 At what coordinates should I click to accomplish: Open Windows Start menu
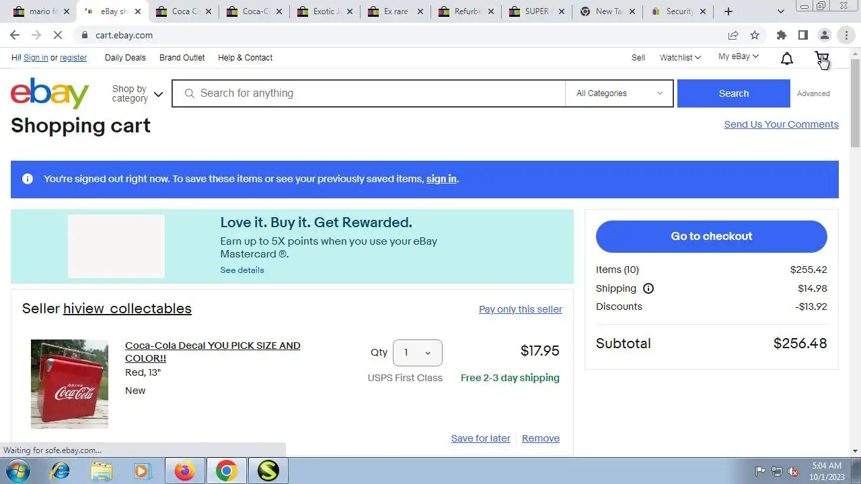coord(18,471)
